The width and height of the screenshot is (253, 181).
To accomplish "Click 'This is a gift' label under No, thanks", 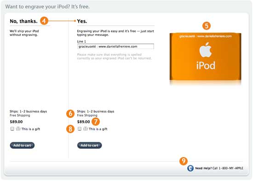I will tap(31, 129).
